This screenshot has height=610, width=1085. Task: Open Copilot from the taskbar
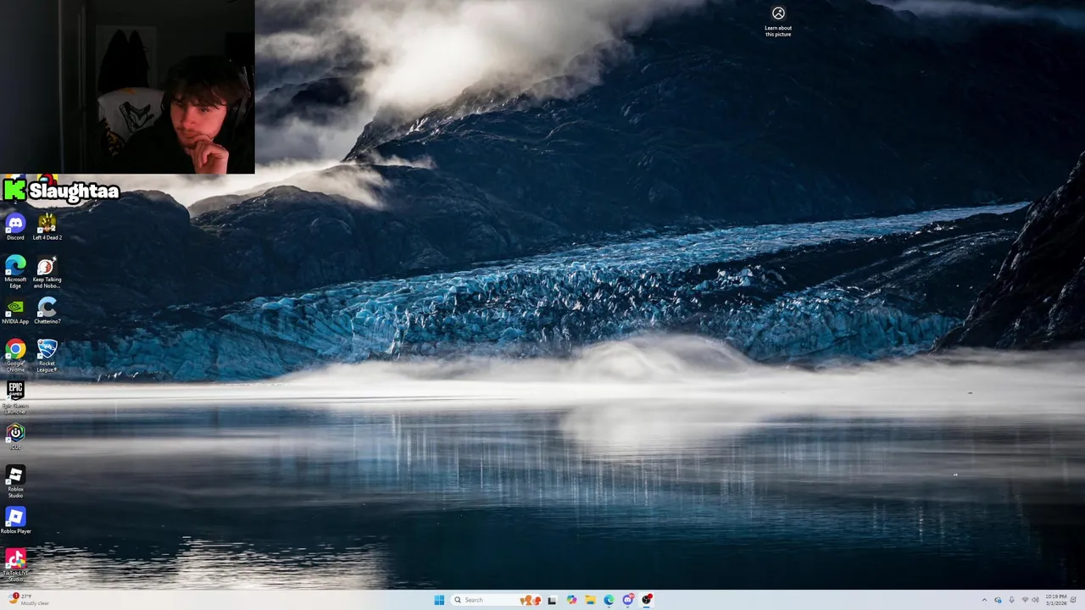point(571,600)
